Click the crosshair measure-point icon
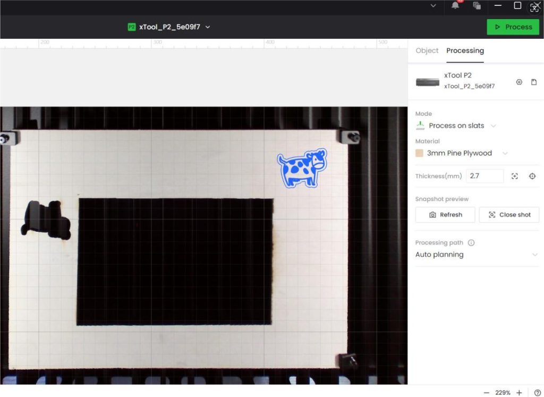 click(532, 176)
